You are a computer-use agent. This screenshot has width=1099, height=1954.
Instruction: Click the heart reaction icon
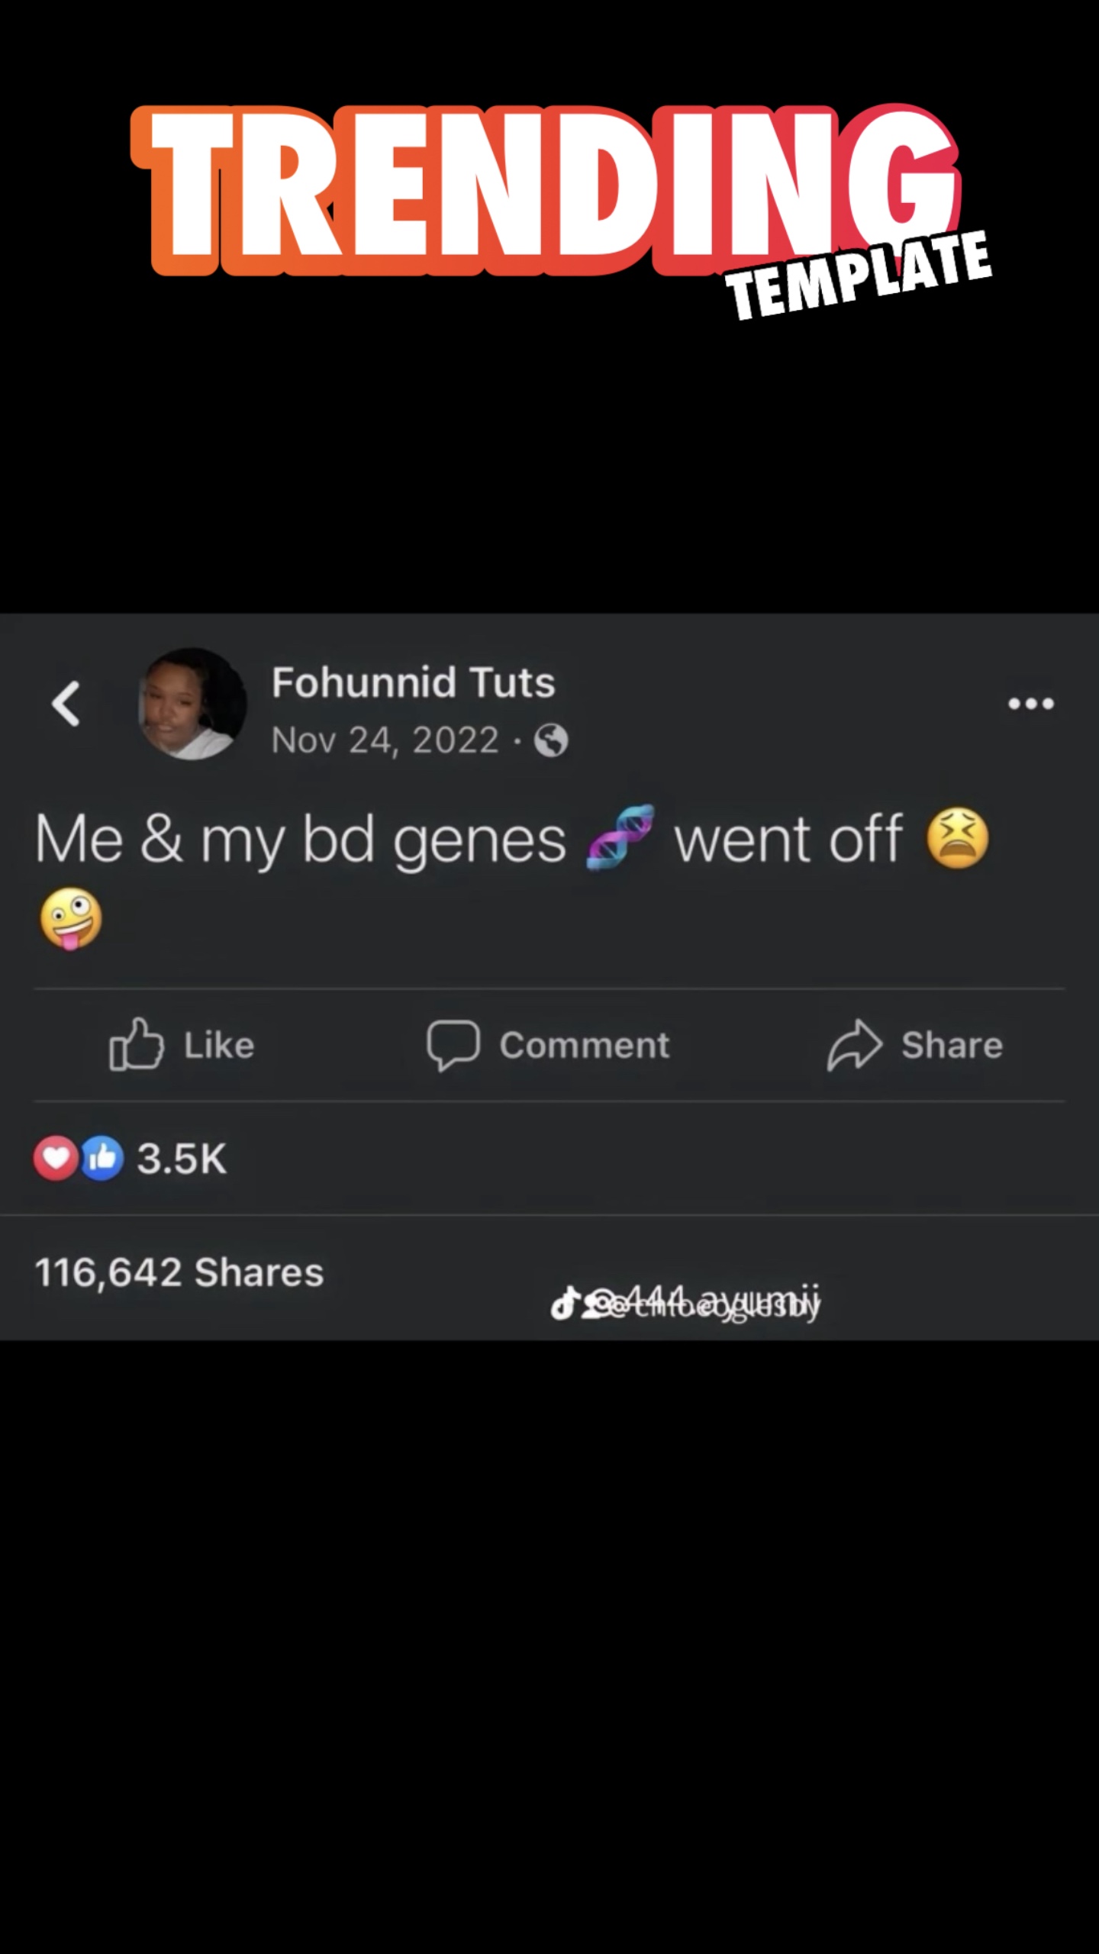[x=56, y=1158]
